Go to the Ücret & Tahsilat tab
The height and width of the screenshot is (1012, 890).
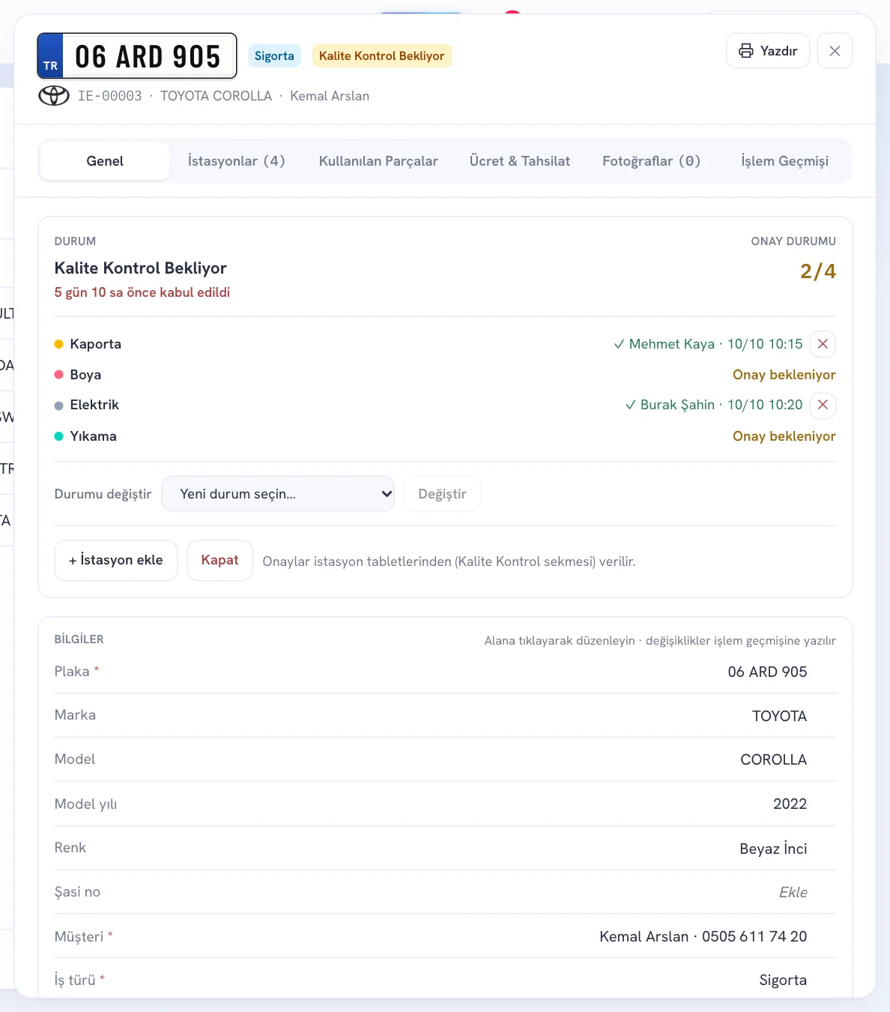click(520, 161)
